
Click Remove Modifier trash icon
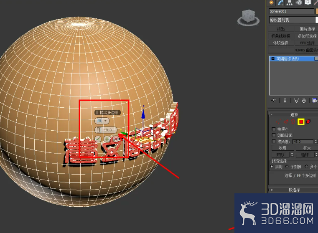(x=304, y=101)
